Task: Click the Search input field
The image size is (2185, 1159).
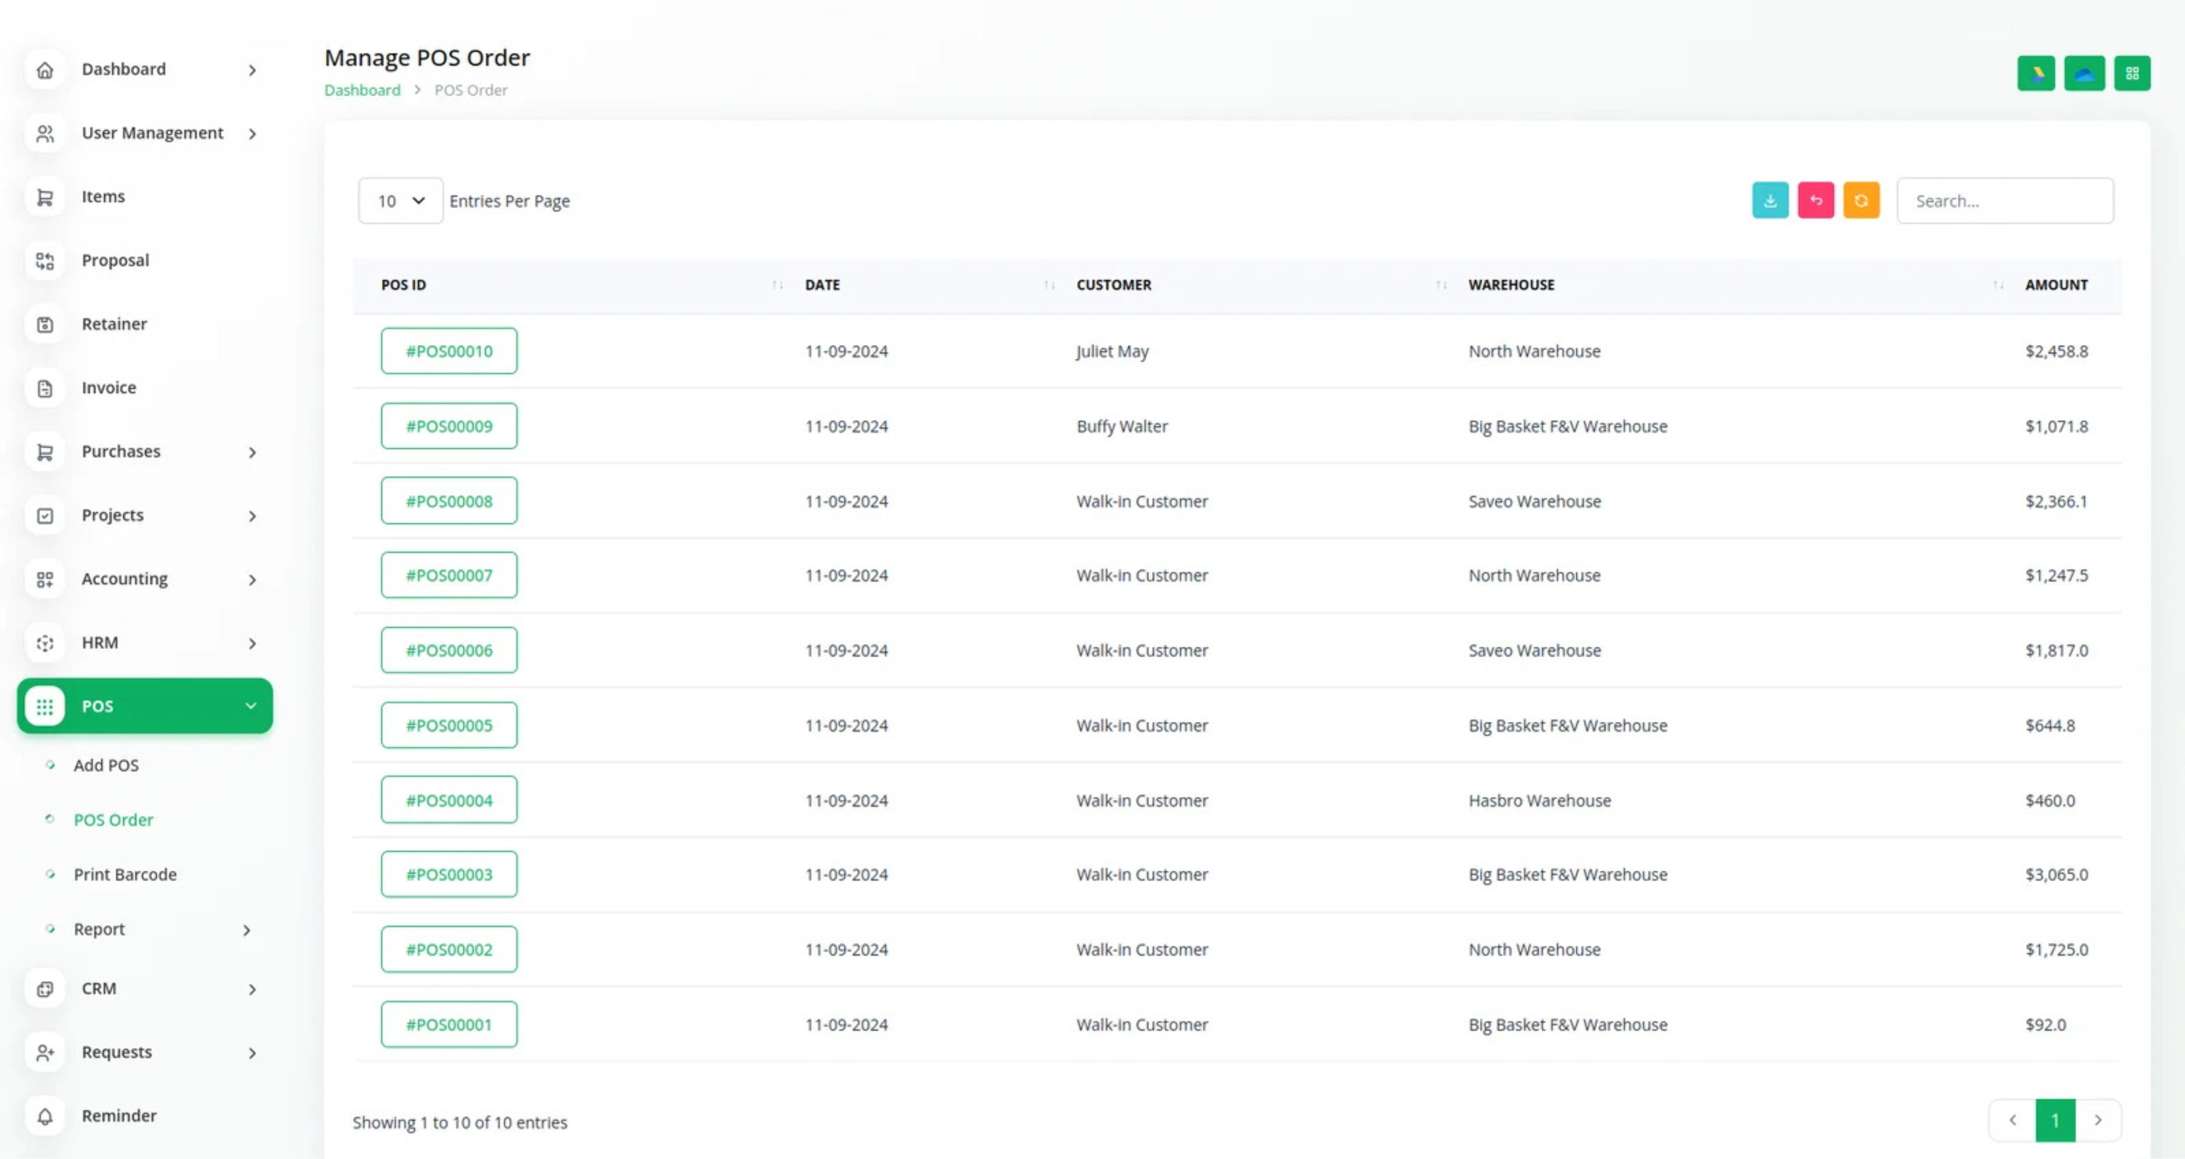Action: pos(2004,201)
